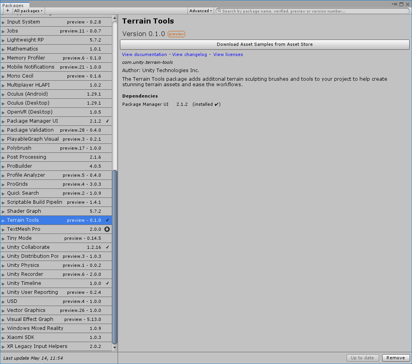Click the Remove button
Screen dimensions: 412x364
396,358
